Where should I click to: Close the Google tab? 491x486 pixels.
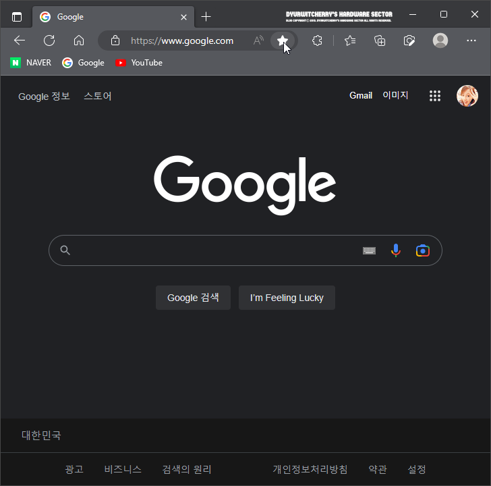(x=184, y=18)
